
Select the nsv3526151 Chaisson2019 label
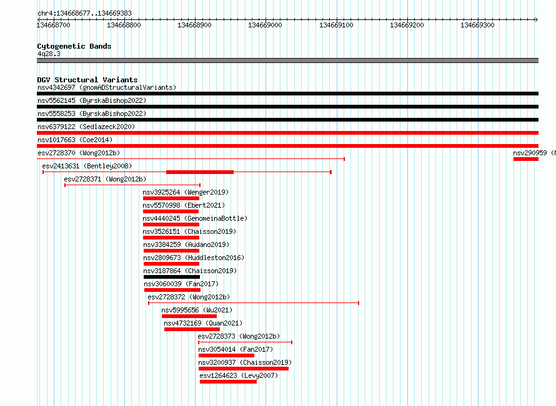pos(189,231)
